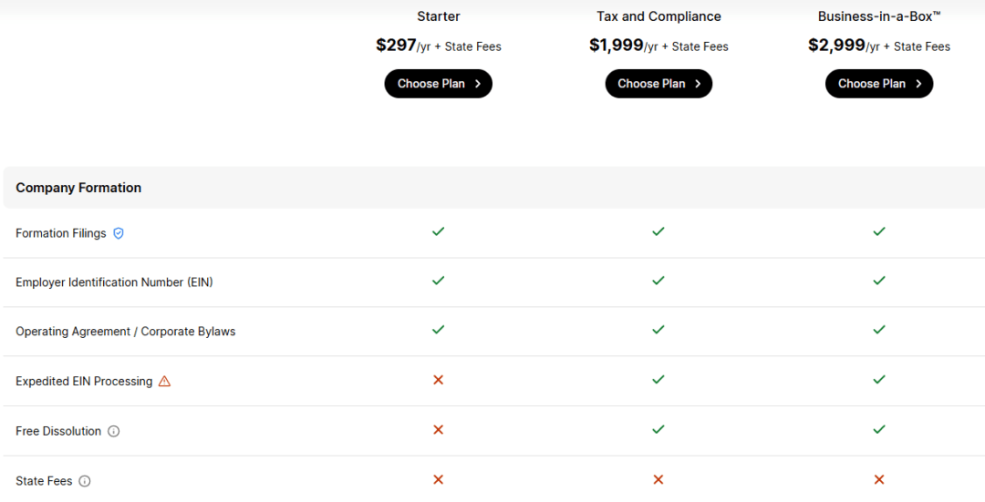This screenshot has height=502, width=985.
Task: Click Business-in-a-Box red X for State Fees
Action: (x=879, y=479)
